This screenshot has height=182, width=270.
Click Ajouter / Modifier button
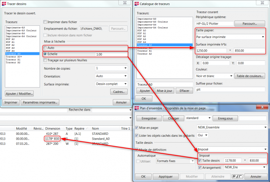click(x=19, y=94)
